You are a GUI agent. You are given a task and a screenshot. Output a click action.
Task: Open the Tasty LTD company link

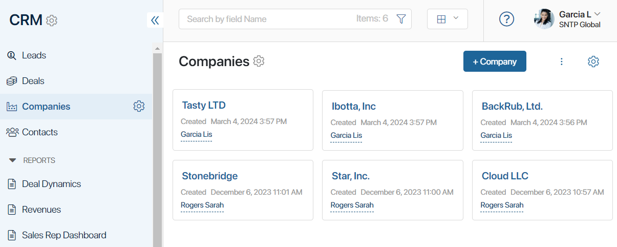pos(204,106)
